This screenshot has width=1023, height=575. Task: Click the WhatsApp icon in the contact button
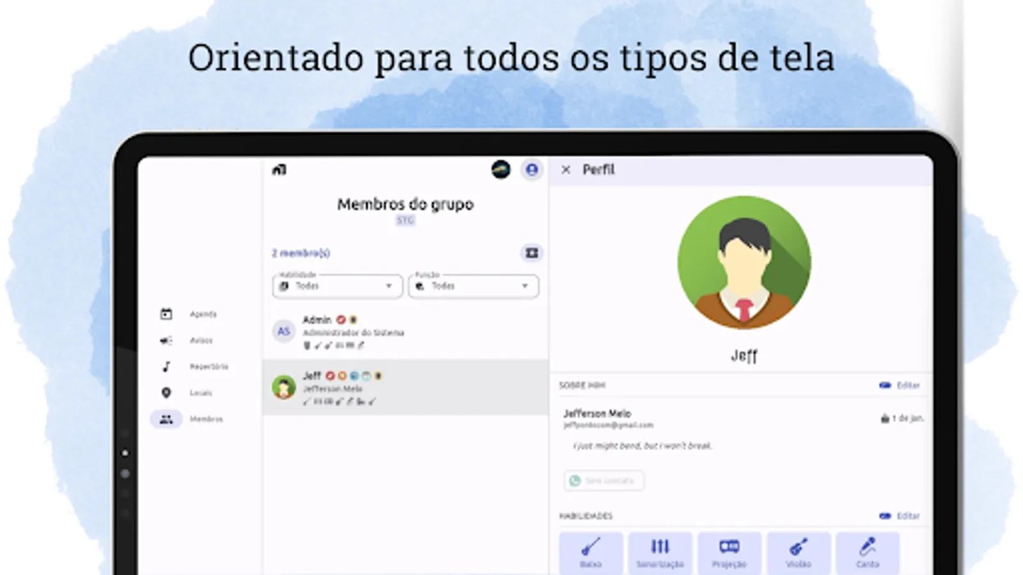tap(575, 480)
